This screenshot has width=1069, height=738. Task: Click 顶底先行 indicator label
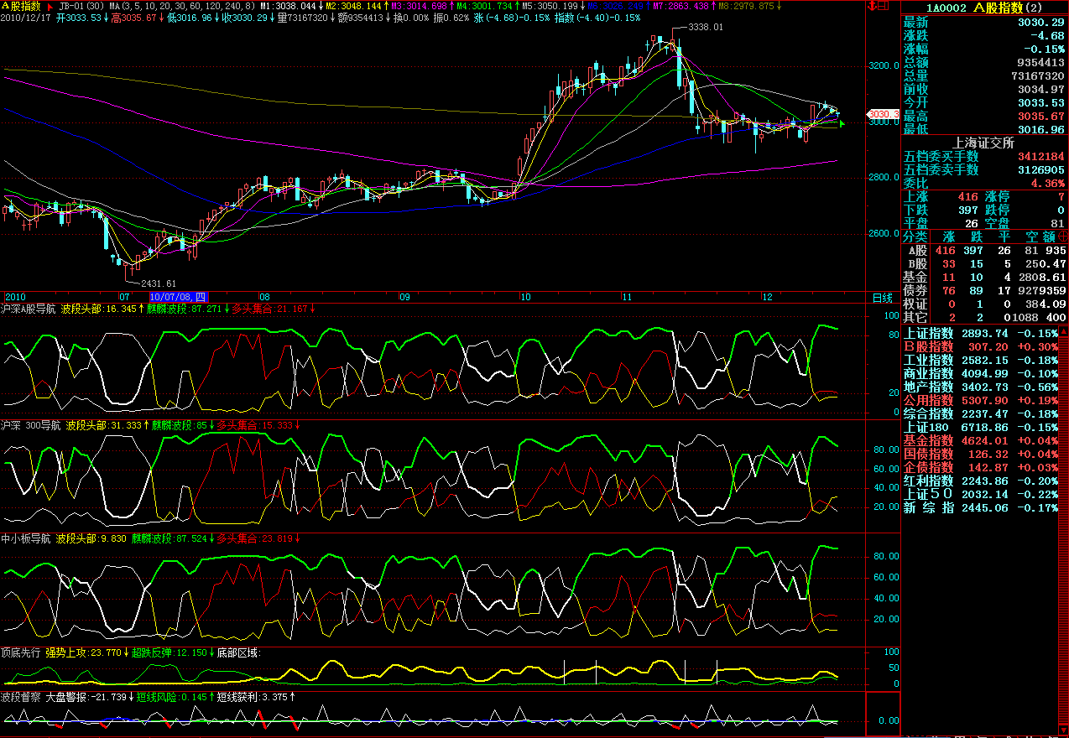[x=21, y=652]
